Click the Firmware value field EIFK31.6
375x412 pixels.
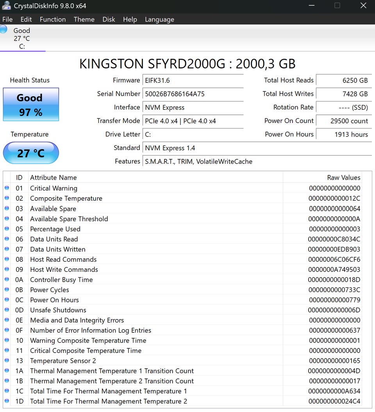[x=193, y=80]
